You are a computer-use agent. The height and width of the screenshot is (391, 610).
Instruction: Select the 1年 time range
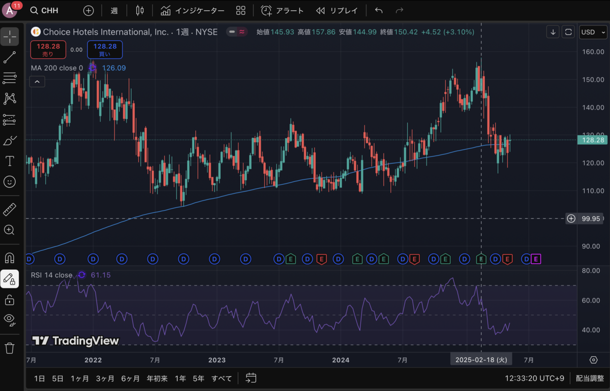coord(180,378)
